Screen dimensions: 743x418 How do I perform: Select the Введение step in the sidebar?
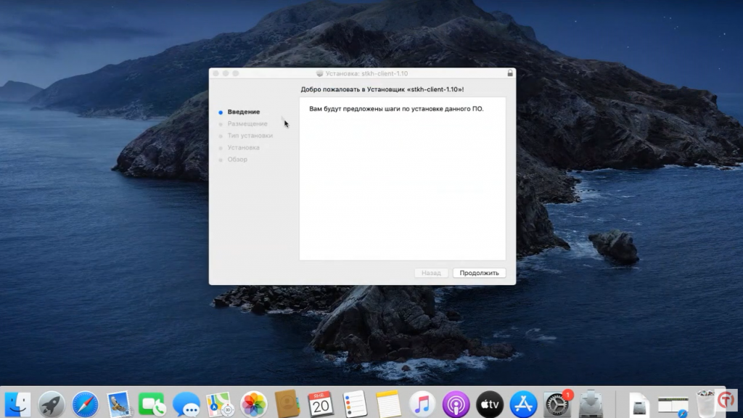tap(244, 112)
